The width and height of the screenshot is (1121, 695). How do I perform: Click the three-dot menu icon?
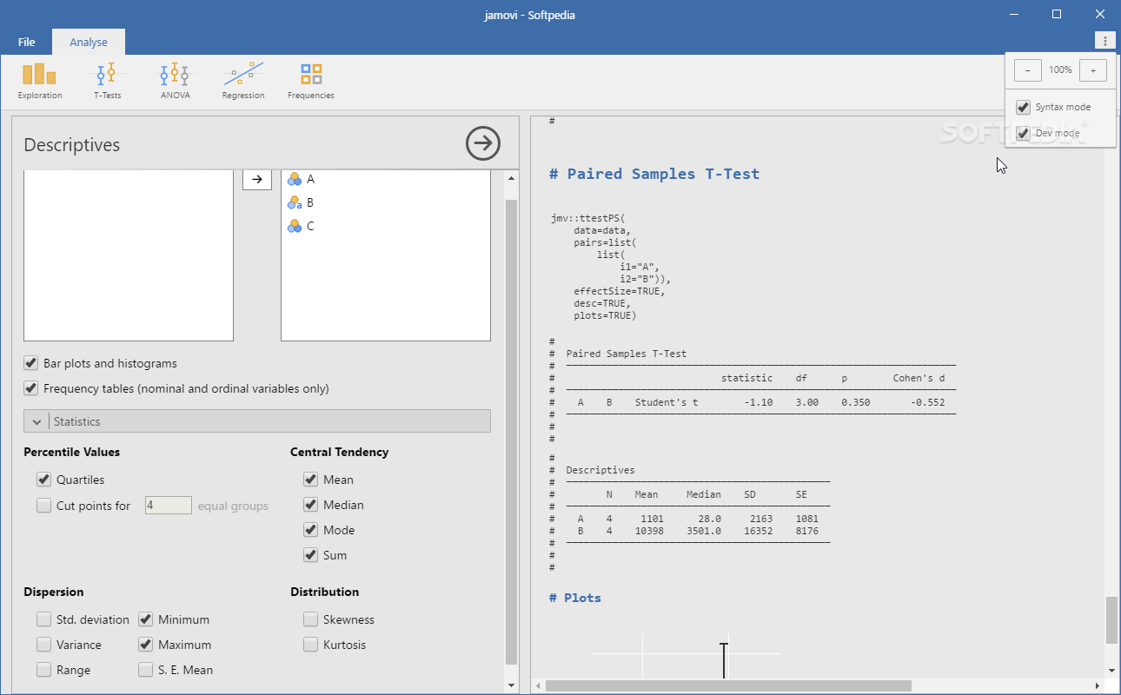1104,41
